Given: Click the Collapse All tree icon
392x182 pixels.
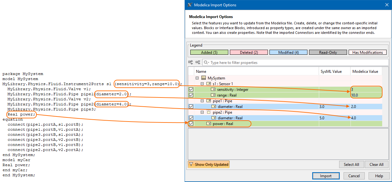Looking at the screenshot, I should (198, 63).
